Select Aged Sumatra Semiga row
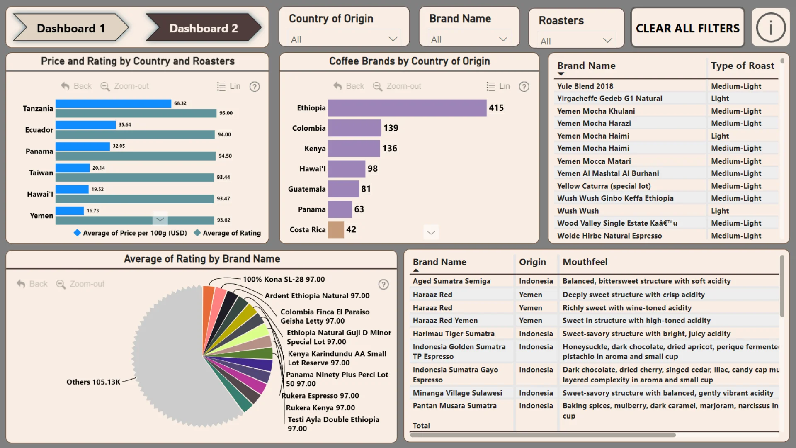796x448 pixels. 595,281
